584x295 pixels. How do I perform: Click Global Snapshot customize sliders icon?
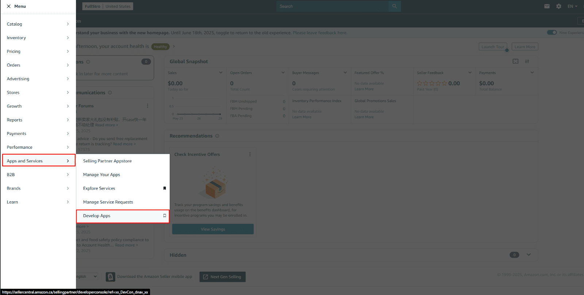coord(527,61)
